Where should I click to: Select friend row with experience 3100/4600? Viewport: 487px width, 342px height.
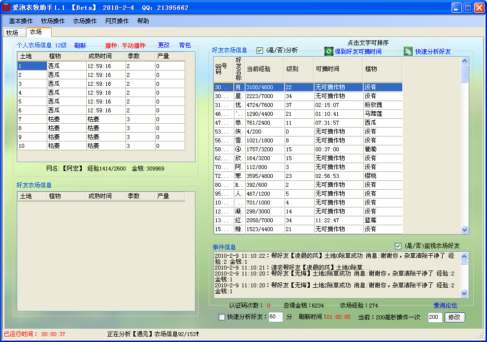(x=308, y=87)
